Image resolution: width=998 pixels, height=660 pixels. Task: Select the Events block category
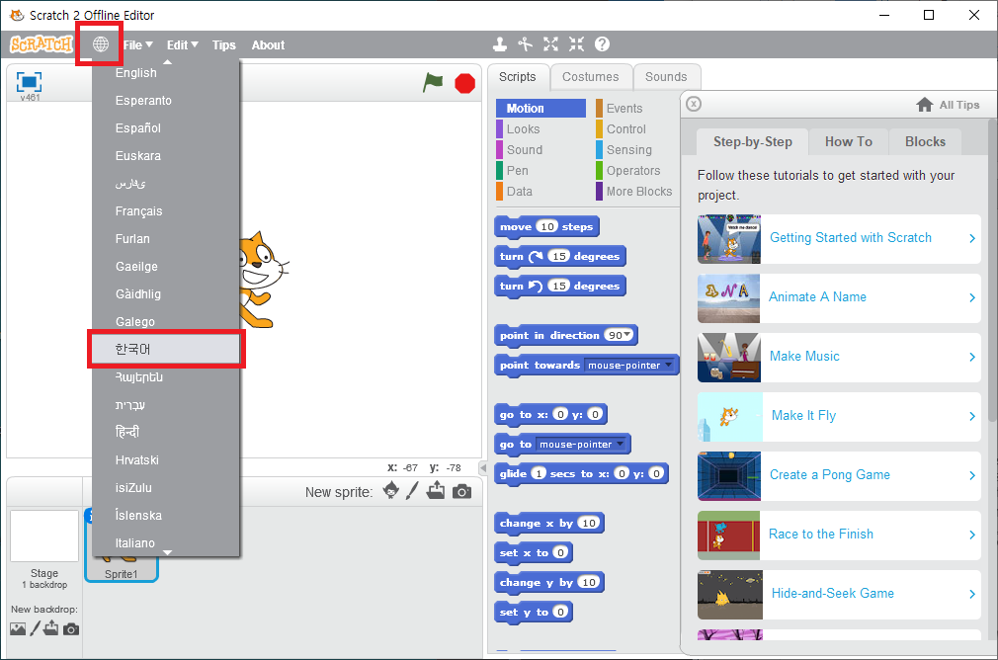pos(624,109)
